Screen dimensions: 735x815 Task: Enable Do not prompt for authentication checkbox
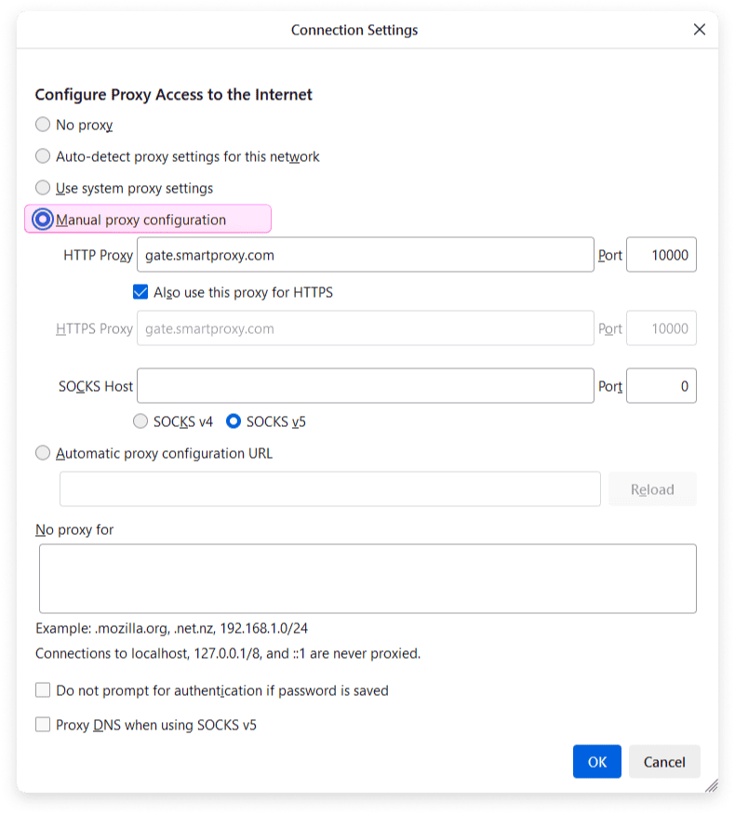[x=43, y=690]
